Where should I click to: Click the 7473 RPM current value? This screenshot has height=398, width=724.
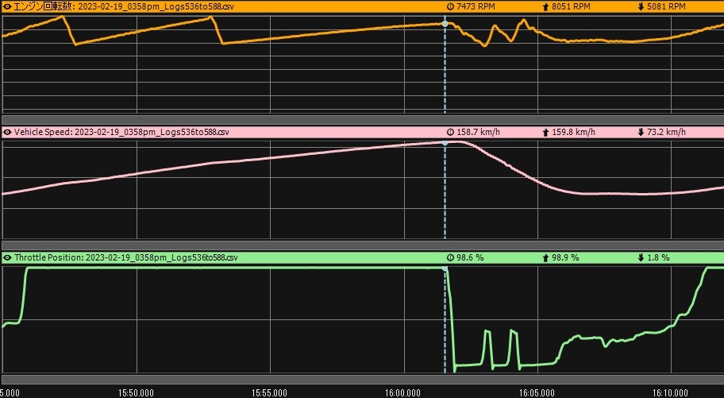coord(476,6)
